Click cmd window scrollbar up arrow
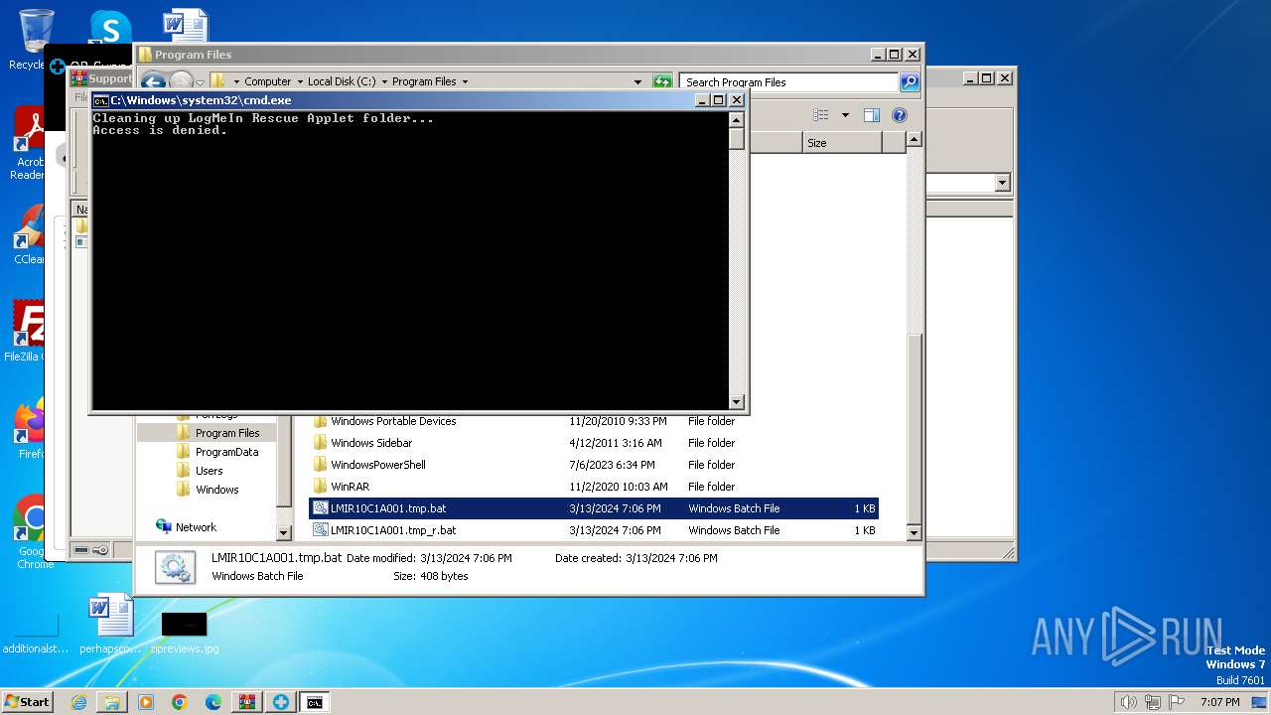Image resolution: width=1271 pixels, height=715 pixels. coord(737,120)
